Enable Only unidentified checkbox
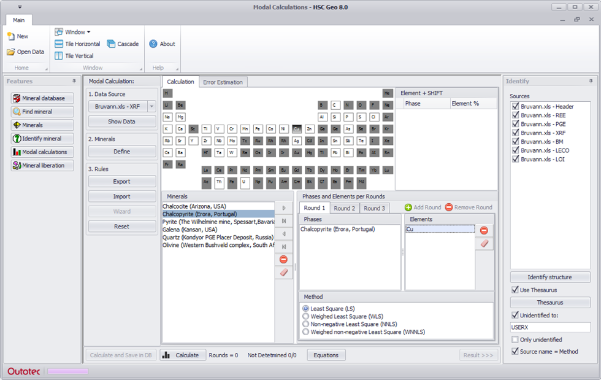The image size is (601, 380). [515, 339]
